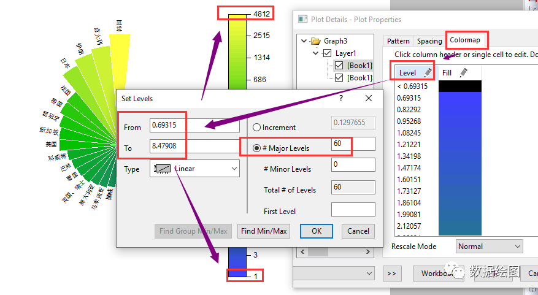Click the # Major Levels input field
This screenshot has height=295, width=538.
(353, 144)
